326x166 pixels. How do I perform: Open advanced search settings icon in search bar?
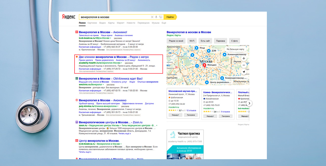(x=161, y=17)
